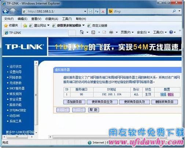185x148 pixels.
Task: Click the 帮助 button
Action: 93,110
